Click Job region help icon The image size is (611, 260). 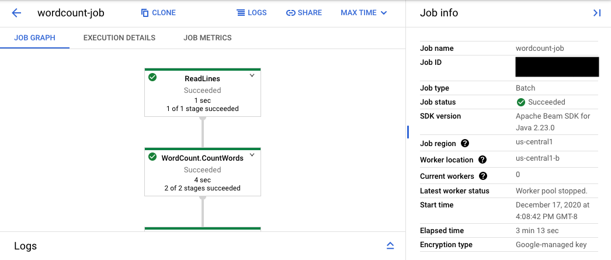point(465,143)
